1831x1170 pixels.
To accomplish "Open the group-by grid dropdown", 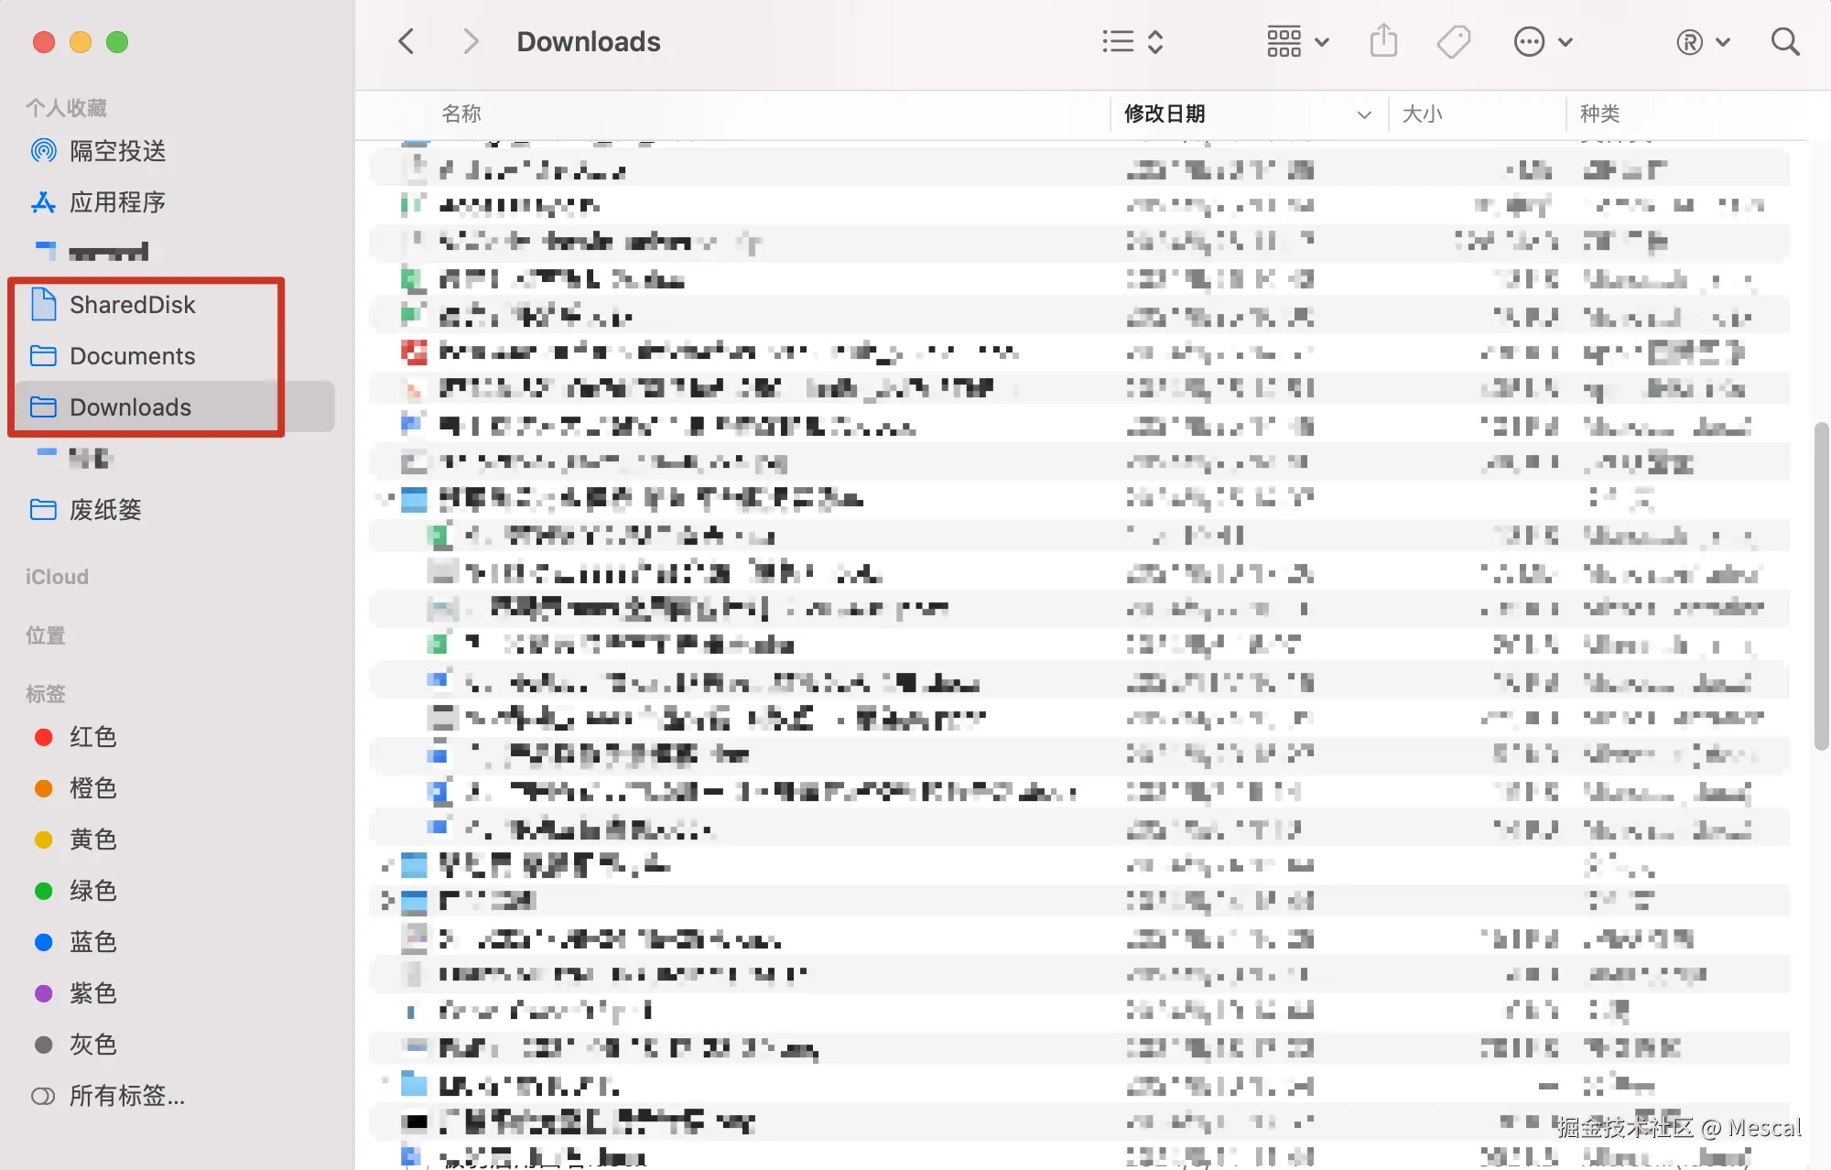I will [x=1297, y=42].
